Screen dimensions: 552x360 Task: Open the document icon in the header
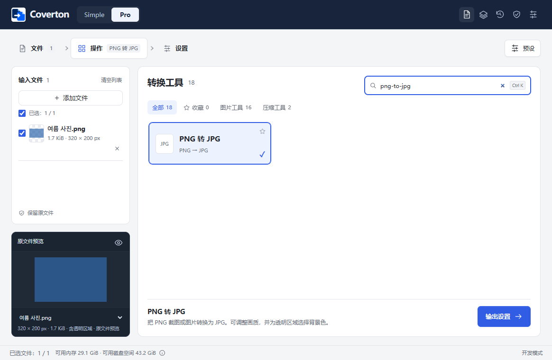coord(467,15)
